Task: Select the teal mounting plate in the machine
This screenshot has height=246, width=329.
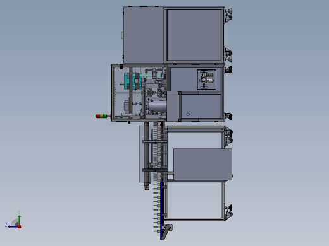Action: coord(132,81)
